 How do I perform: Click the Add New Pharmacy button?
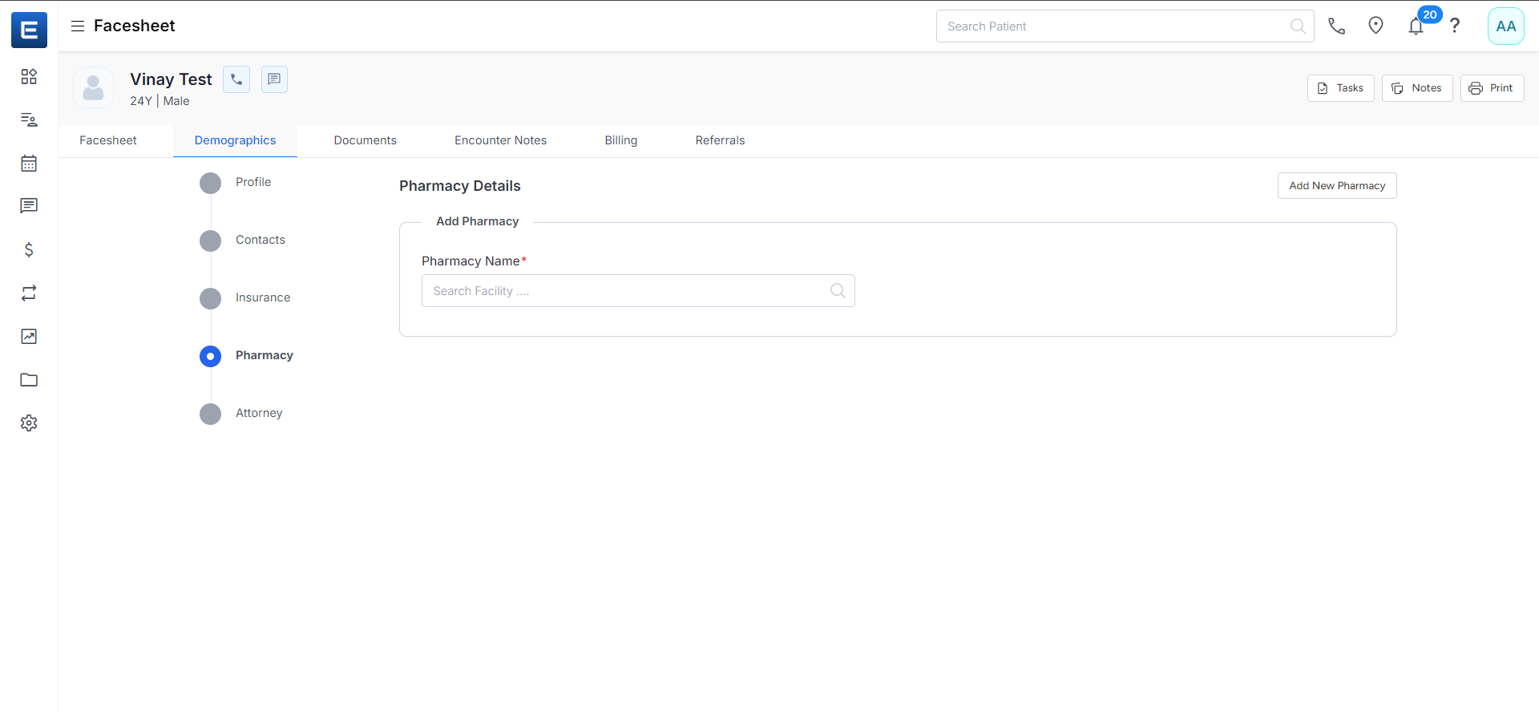coord(1336,186)
